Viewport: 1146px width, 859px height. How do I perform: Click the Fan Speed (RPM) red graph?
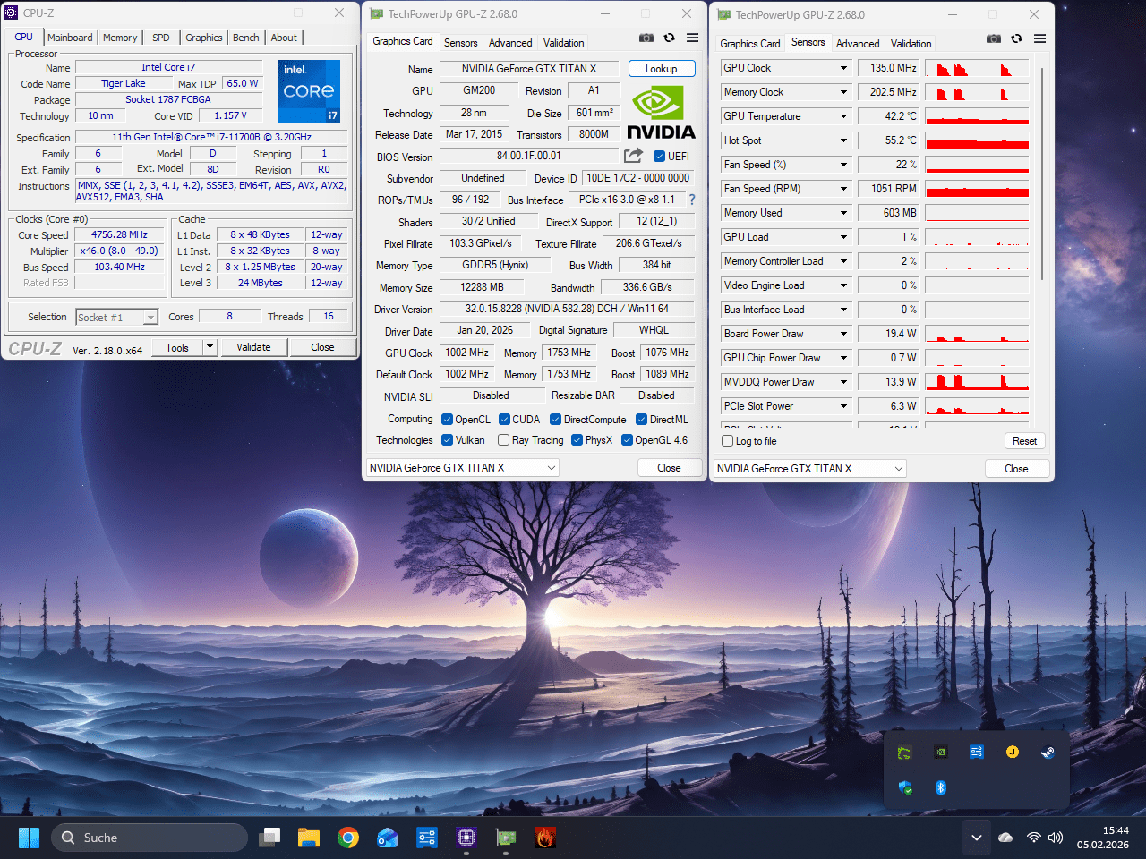pos(977,189)
